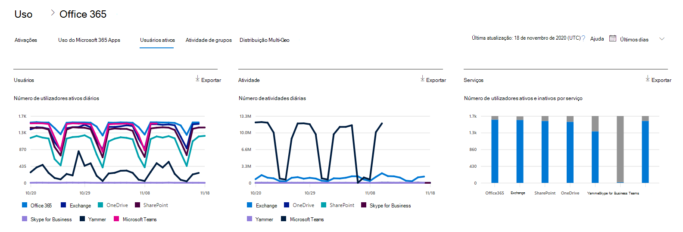Toggle Yammer series in Usuários legend
Image resolution: width=683 pixels, height=232 pixels.
93,219
